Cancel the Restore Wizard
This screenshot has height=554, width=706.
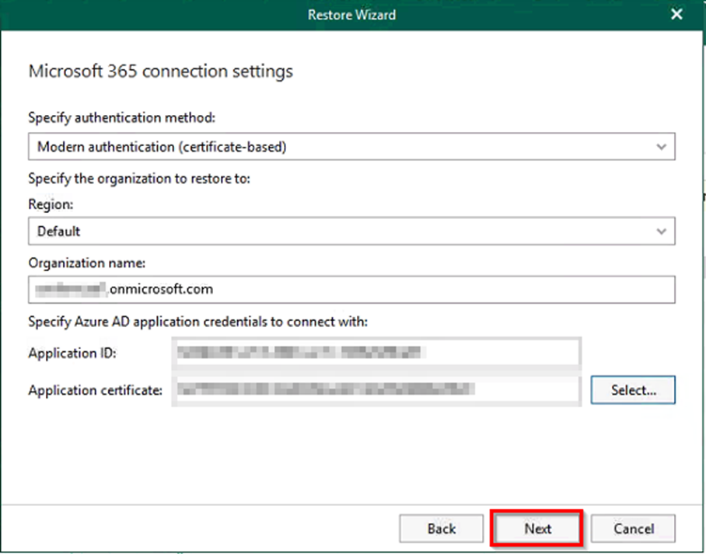pos(633,528)
